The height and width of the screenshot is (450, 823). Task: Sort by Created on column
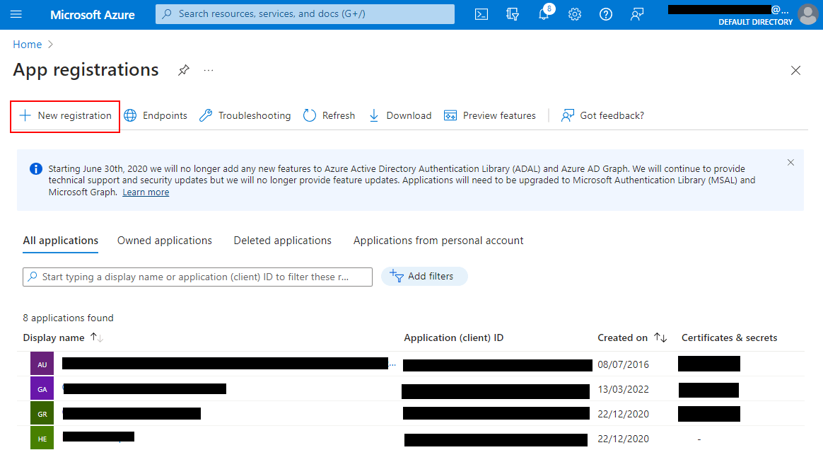[x=632, y=337]
